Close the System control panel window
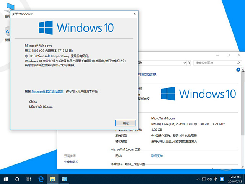This screenshot has width=245, height=184. (x=239, y=55)
